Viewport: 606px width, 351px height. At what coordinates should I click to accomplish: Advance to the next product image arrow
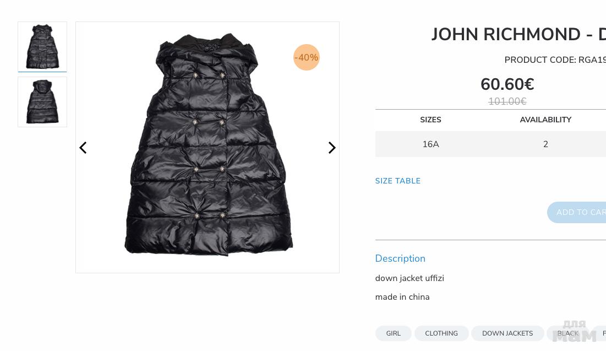click(331, 148)
